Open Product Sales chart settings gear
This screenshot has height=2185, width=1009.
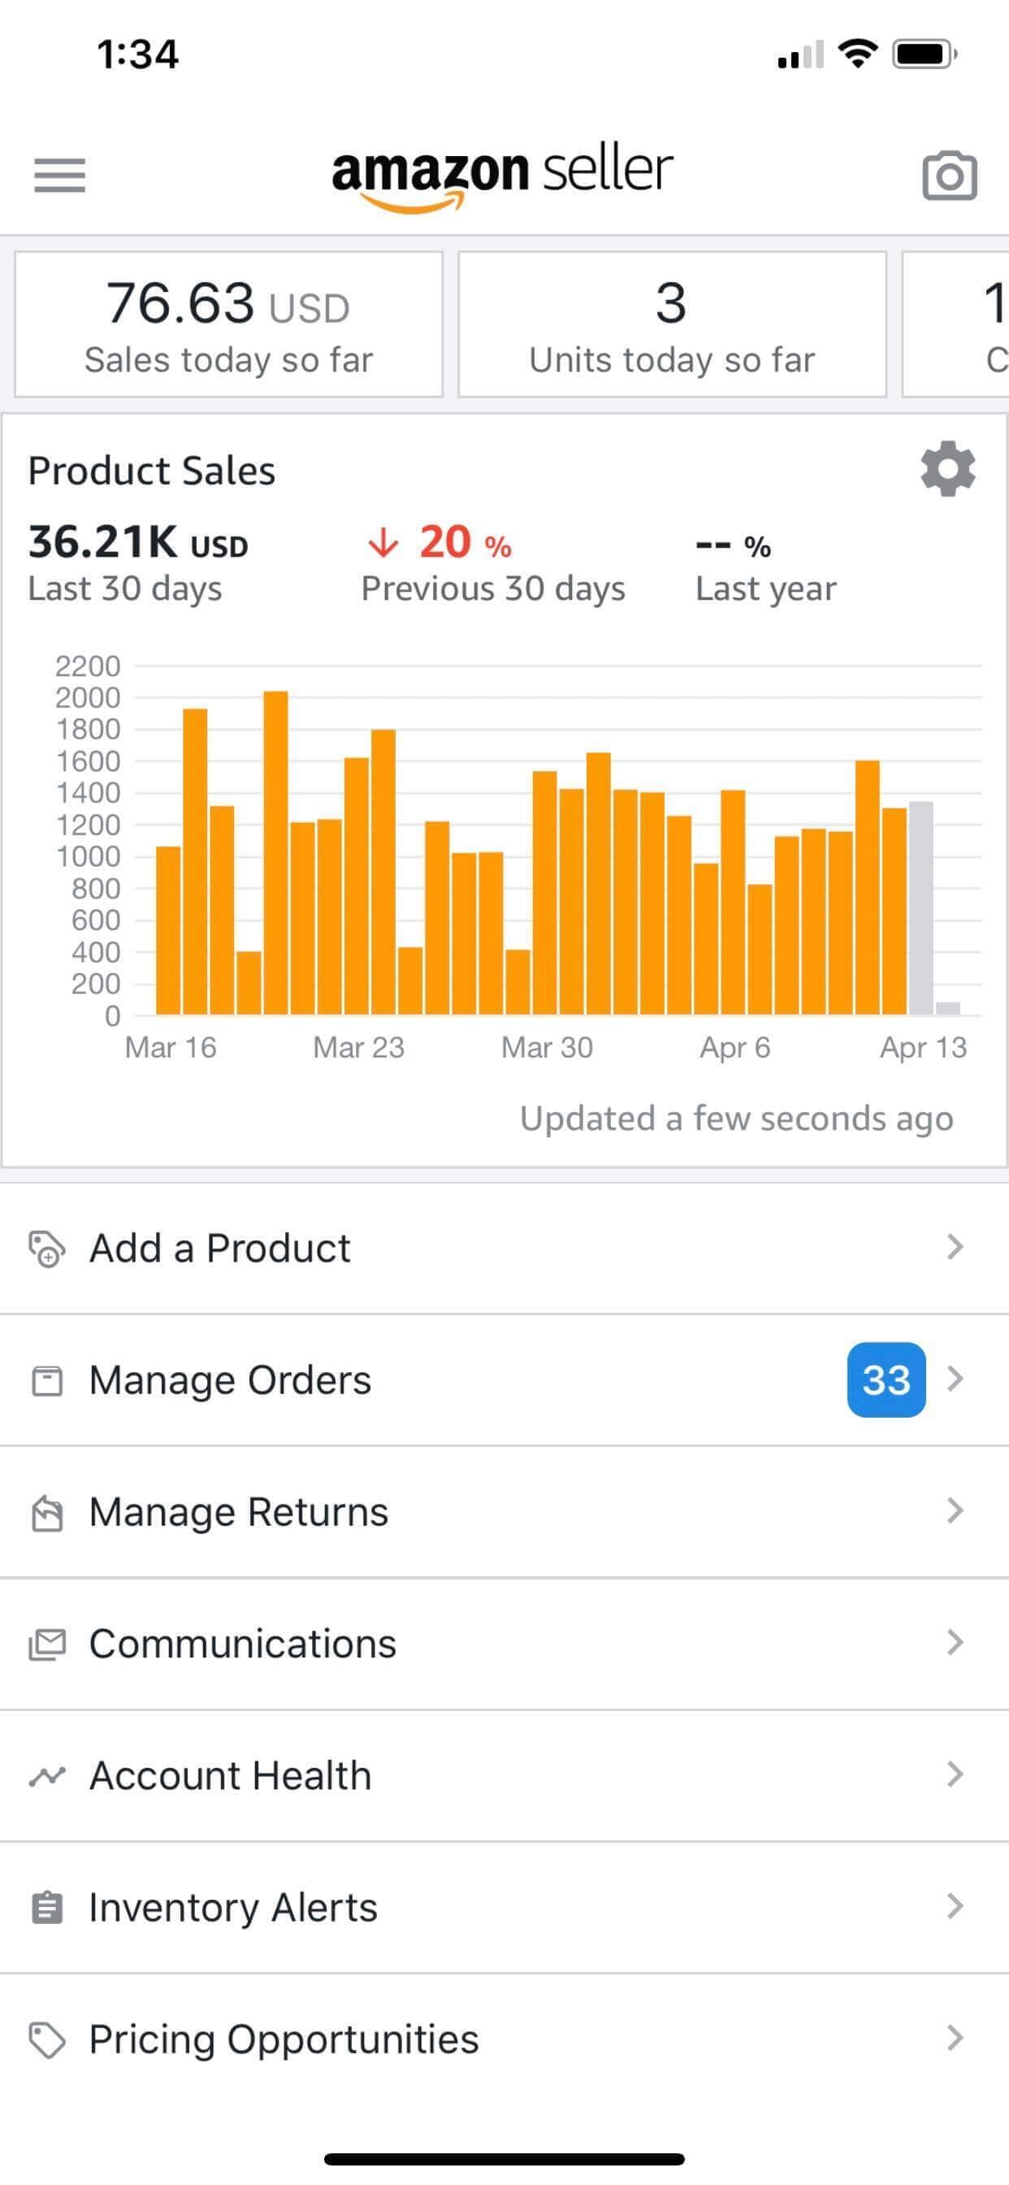tap(947, 468)
